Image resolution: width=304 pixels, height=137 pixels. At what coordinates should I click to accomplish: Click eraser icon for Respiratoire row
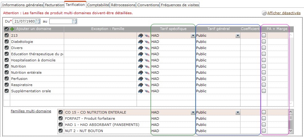(147, 85)
